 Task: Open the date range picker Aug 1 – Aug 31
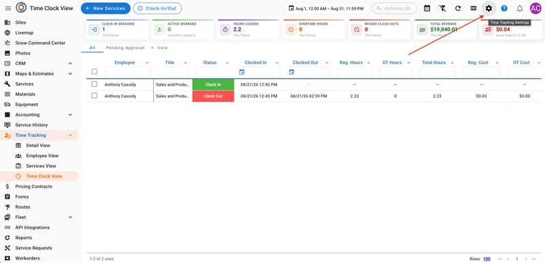coord(326,9)
